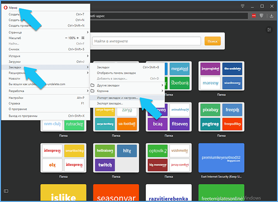Open jersey-comfort tile

(180, 165)
